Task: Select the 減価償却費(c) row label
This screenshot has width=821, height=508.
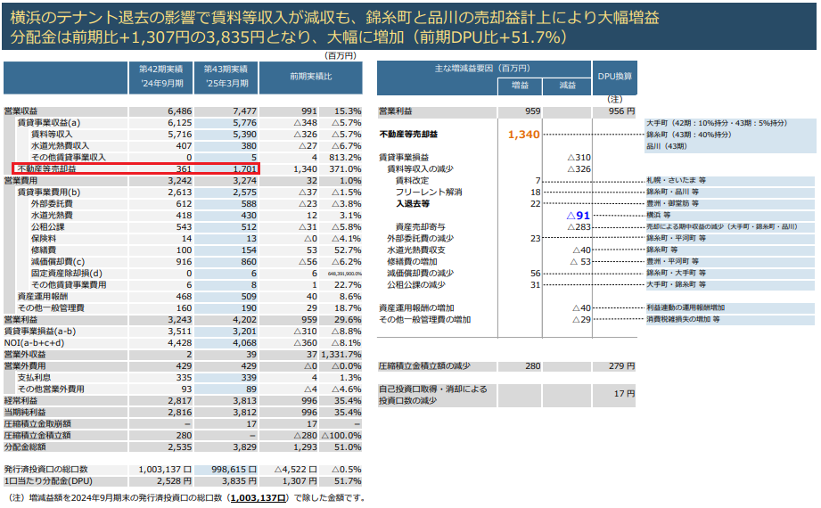Action: tap(58, 261)
